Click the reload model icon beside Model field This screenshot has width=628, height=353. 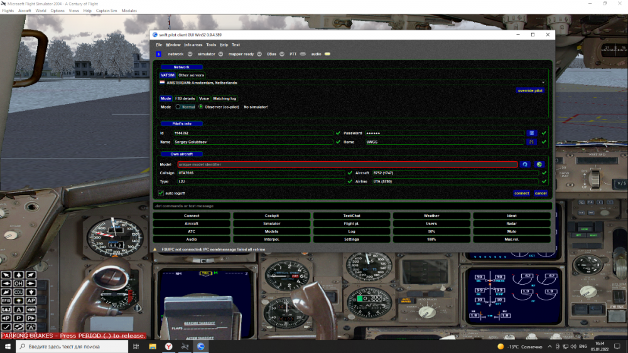[525, 164]
